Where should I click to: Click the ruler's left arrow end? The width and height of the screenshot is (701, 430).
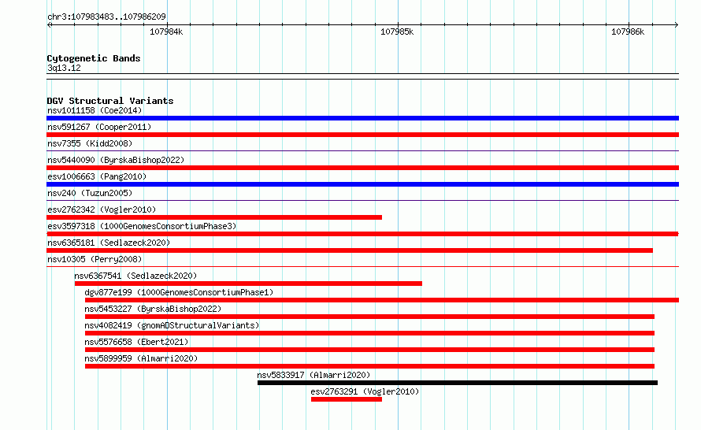click(49, 25)
